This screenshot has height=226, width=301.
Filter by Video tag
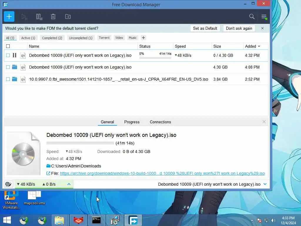(119, 38)
